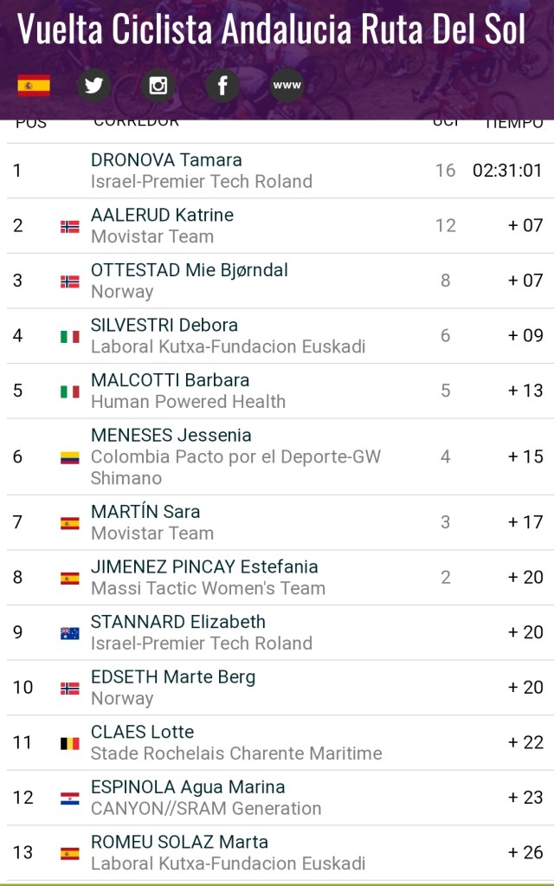
Task: Open the Facebook social icon
Action: [x=222, y=85]
